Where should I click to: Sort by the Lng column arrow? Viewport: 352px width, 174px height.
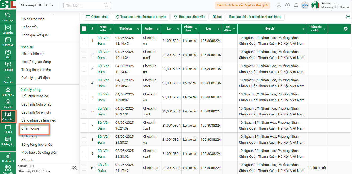coord(219,29)
